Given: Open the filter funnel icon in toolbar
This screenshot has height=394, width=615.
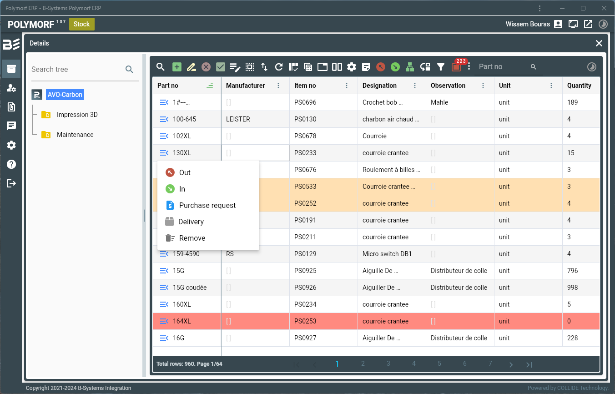Looking at the screenshot, I should 440,67.
